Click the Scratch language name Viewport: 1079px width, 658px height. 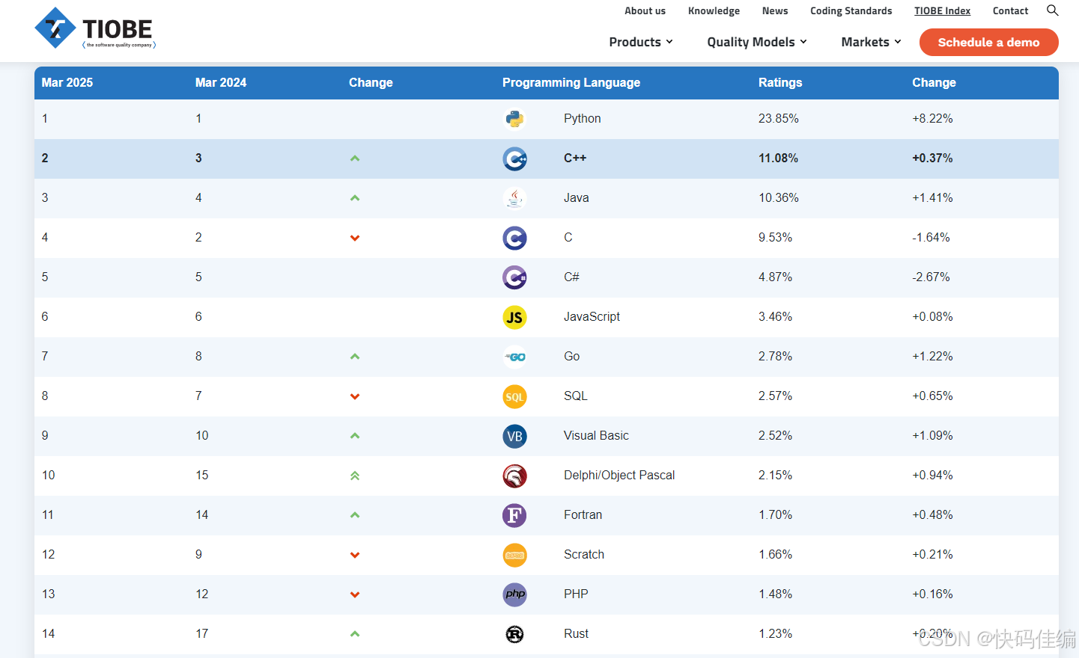coord(584,554)
